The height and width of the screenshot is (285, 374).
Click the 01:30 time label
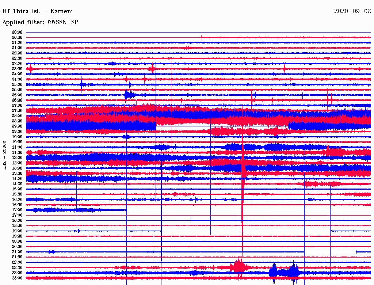click(x=17, y=48)
